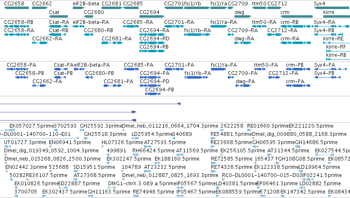Select transcript eIF2B-beta-RA
Viewport: 350px width, 198px height.
pyautogui.click(x=79, y=26)
